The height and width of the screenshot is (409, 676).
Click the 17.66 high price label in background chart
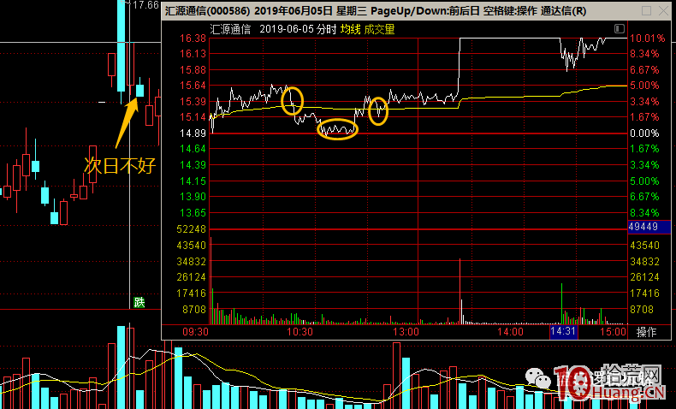click(x=145, y=5)
